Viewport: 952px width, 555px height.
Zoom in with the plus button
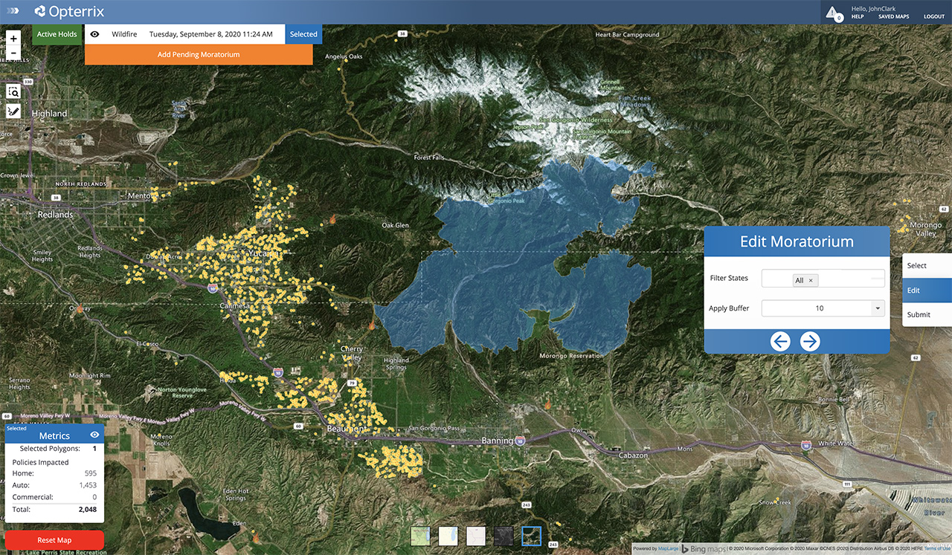13,38
